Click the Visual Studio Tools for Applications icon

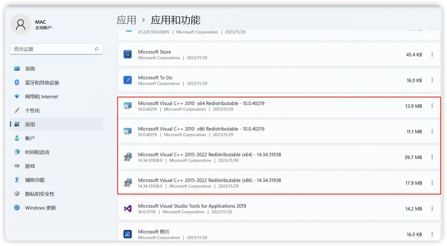[127, 208]
